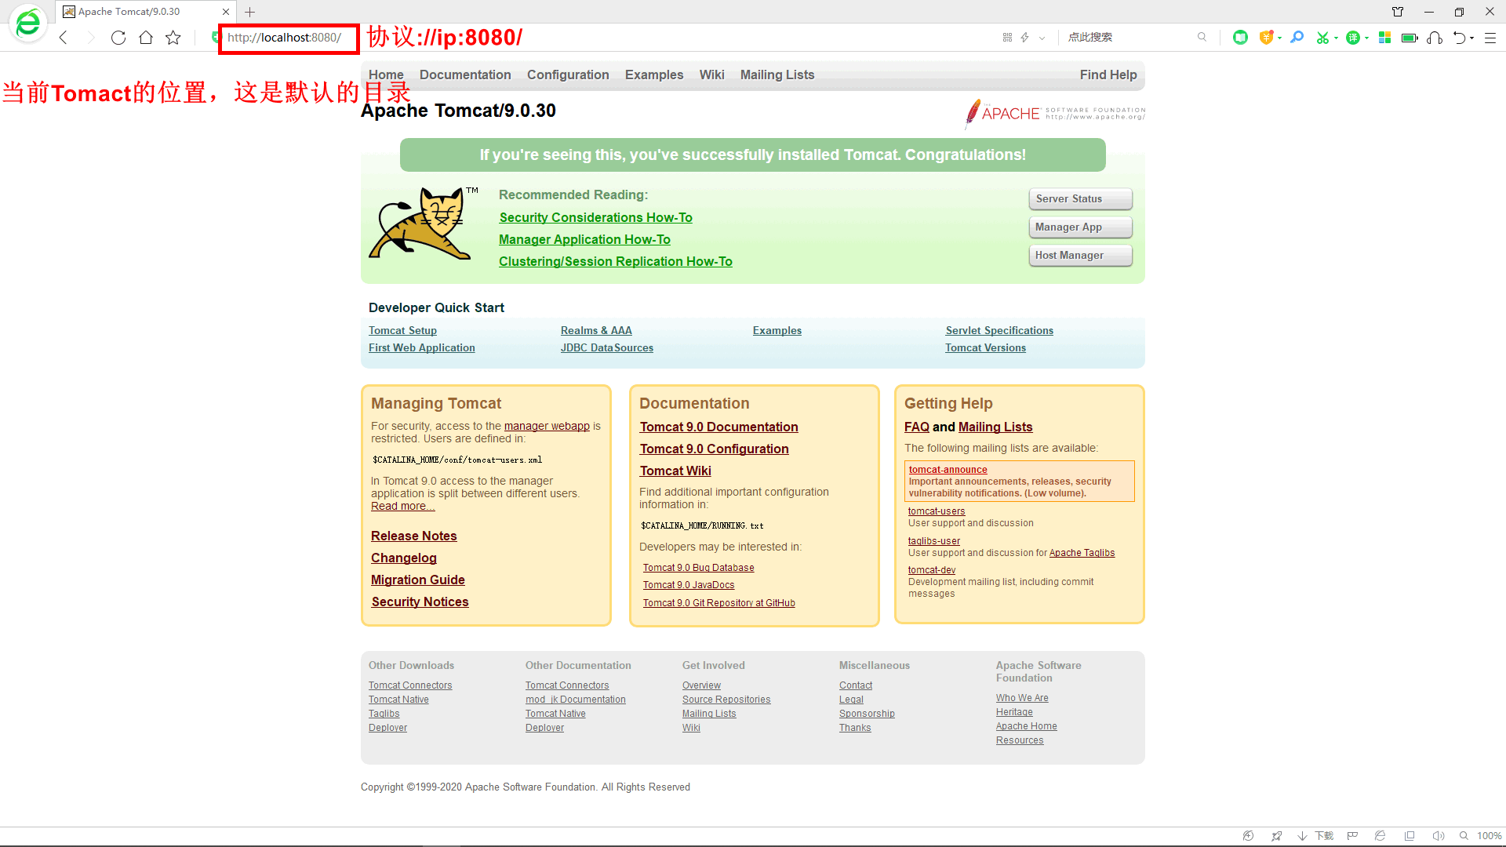The height and width of the screenshot is (847, 1506).
Task: Bookmark this page with the star icon
Action: click(173, 38)
